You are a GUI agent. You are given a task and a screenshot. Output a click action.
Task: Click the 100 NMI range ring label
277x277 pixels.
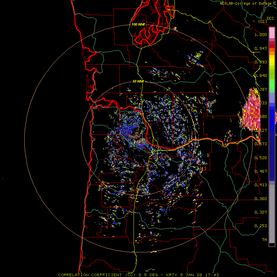tap(138, 24)
